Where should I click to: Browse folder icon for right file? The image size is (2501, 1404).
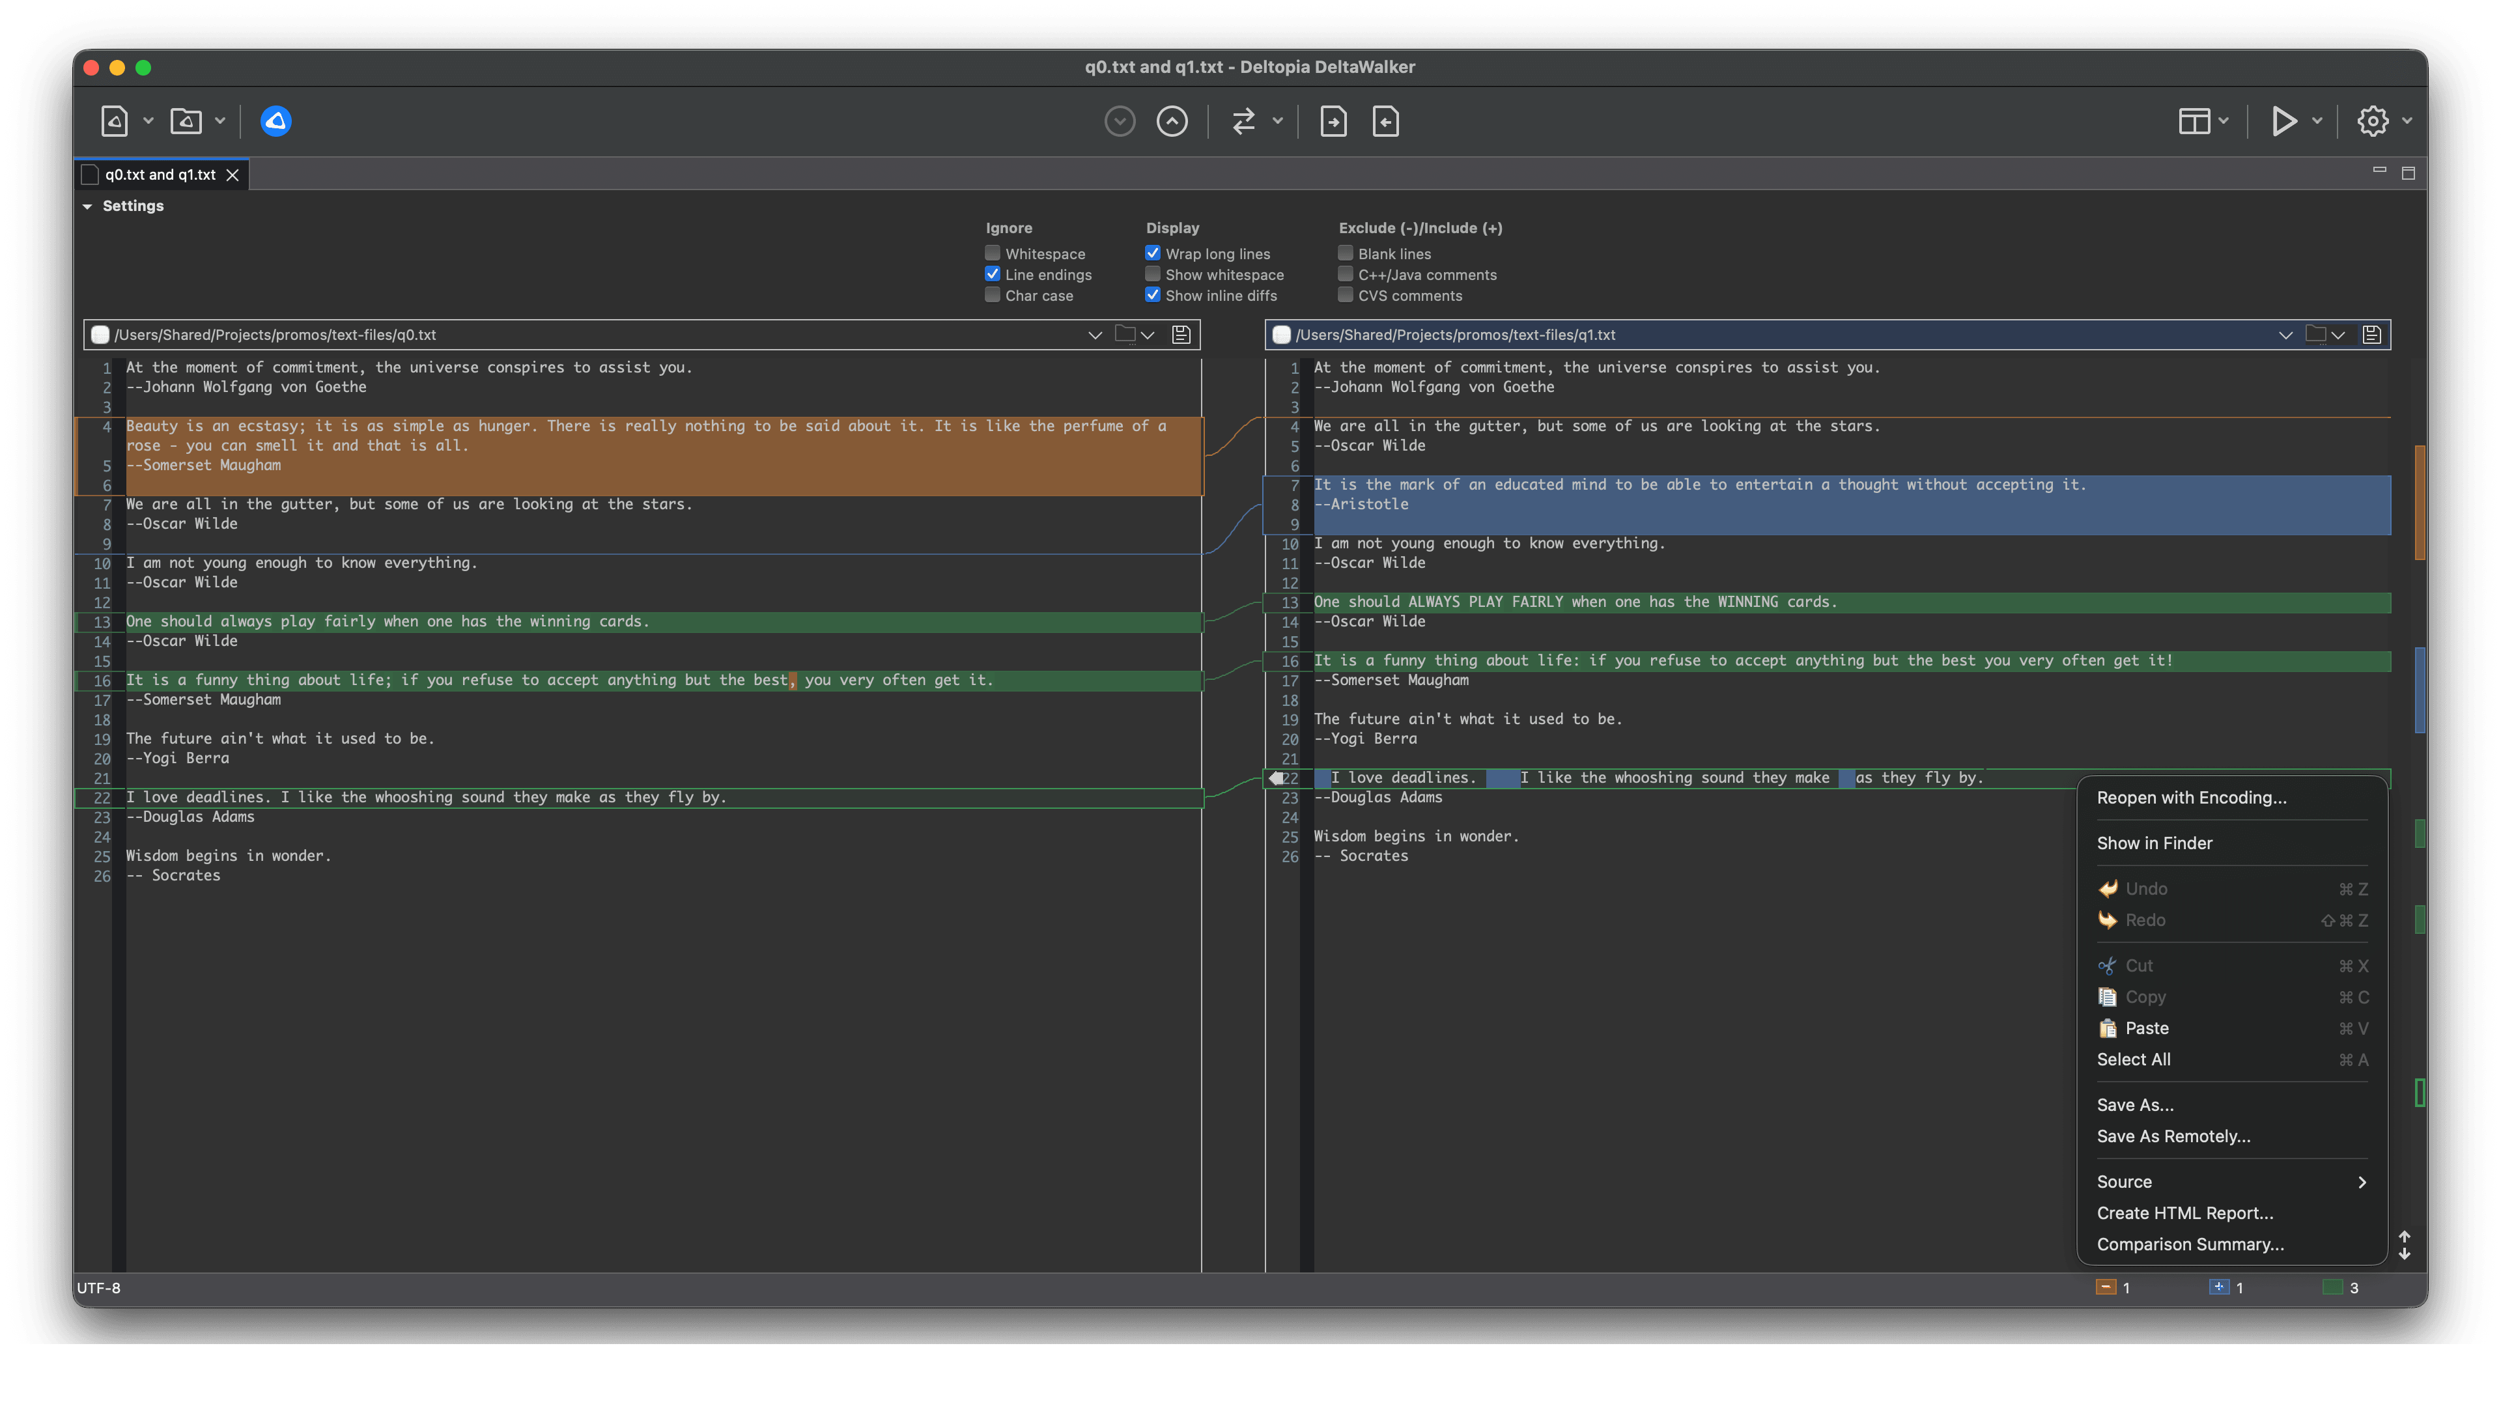click(2315, 334)
